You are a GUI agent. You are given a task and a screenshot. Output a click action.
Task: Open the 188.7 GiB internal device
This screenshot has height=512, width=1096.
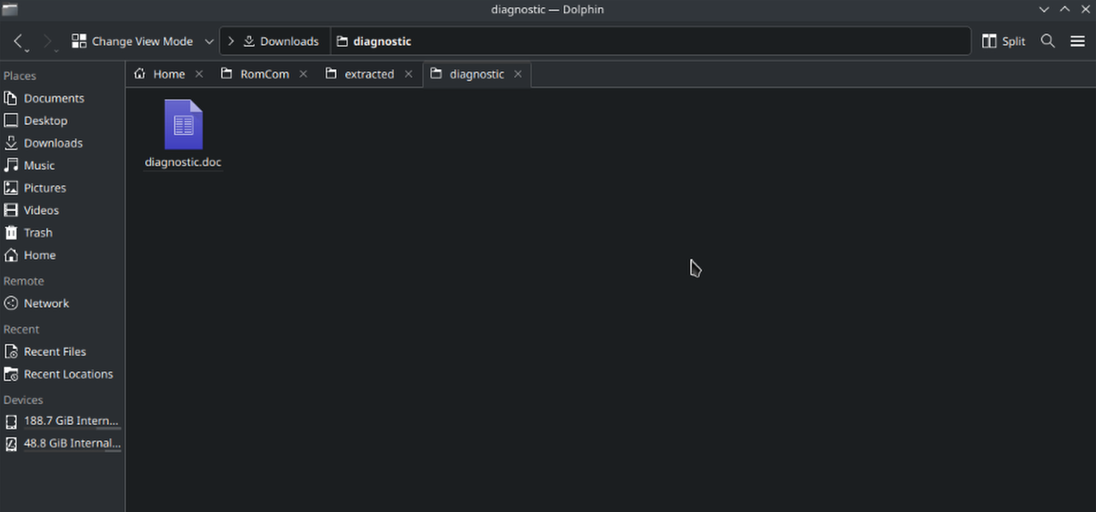pos(71,421)
